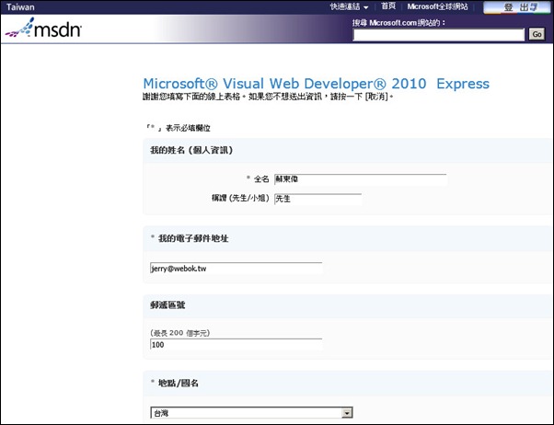Open the 快速連結 quick links dropdown
This screenshot has height=425, width=554.
tap(350, 6)
